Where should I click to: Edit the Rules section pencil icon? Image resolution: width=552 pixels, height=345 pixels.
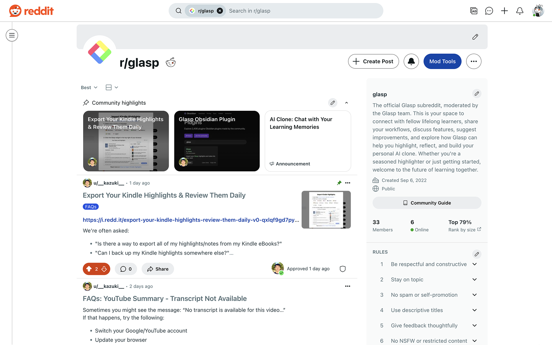477,254
